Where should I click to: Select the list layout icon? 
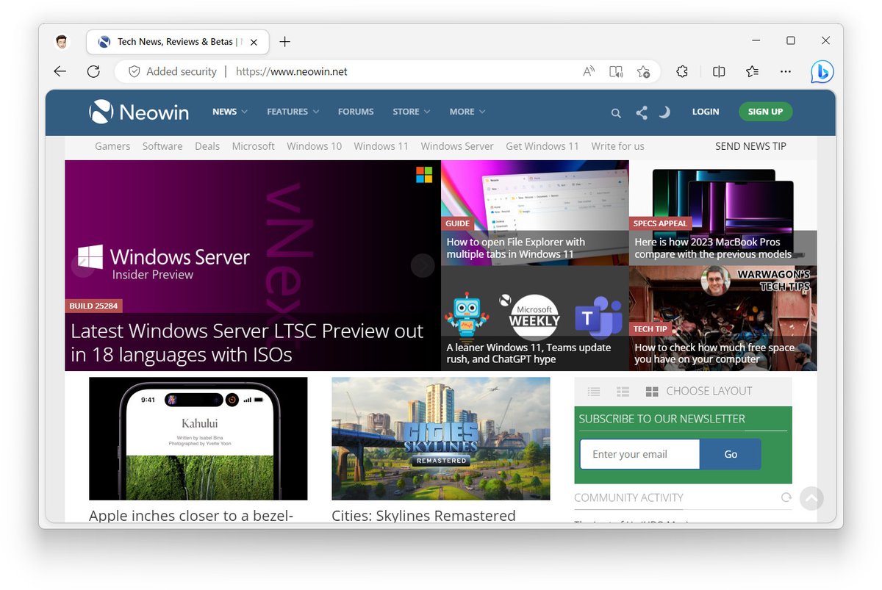(x=594, y=391)
